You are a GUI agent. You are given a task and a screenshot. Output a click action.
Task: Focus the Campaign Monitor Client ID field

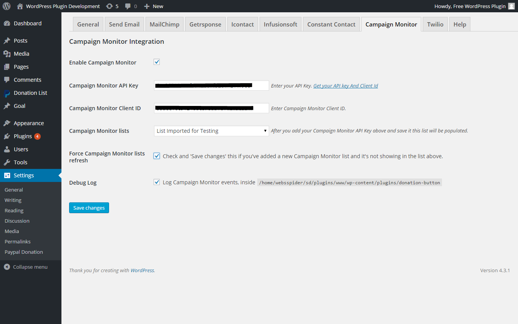click(212, 108)
